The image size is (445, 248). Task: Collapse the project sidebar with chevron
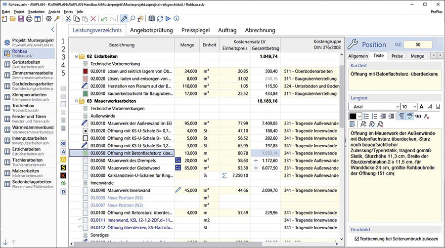[52, 30]
